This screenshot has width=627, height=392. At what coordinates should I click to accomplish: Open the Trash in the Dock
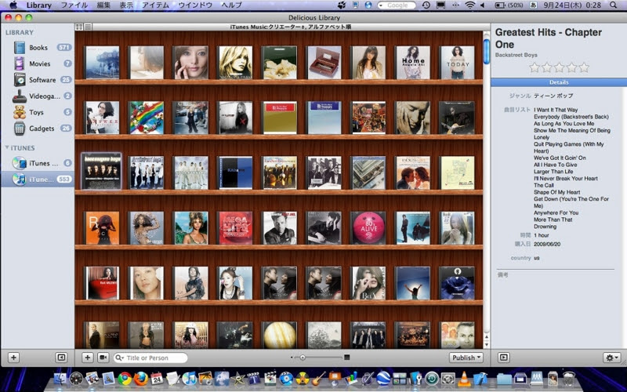569,378
